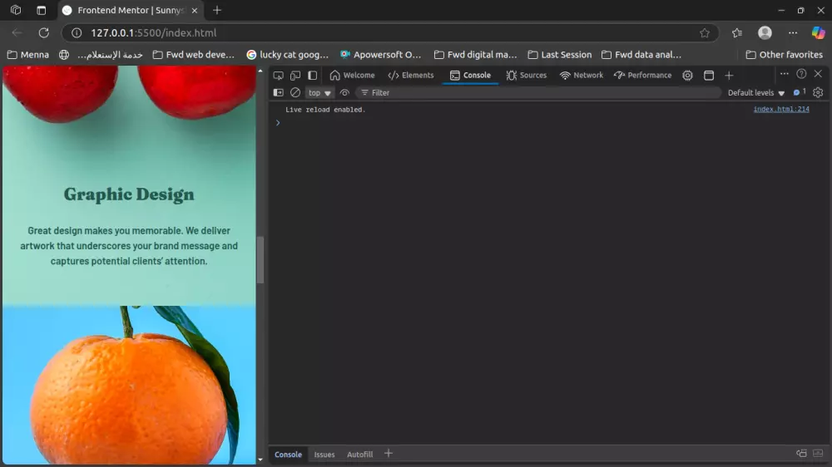Open browser Settings and more menu
This screenshot has height=467, width=832.
pyautogui.click(x=793, y=33)
